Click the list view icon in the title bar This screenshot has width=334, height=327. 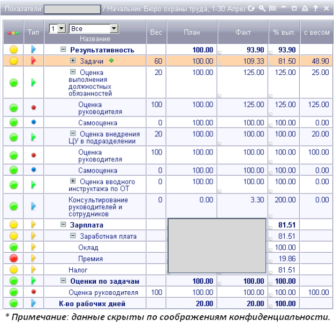pos(272,9)
